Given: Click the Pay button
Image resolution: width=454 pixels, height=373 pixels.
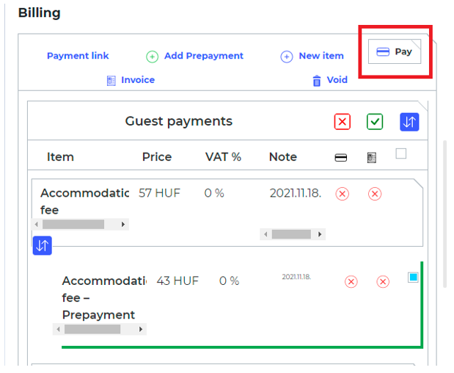Looking at the screenshot, I should pyautogui.click(x=395, y=52).
